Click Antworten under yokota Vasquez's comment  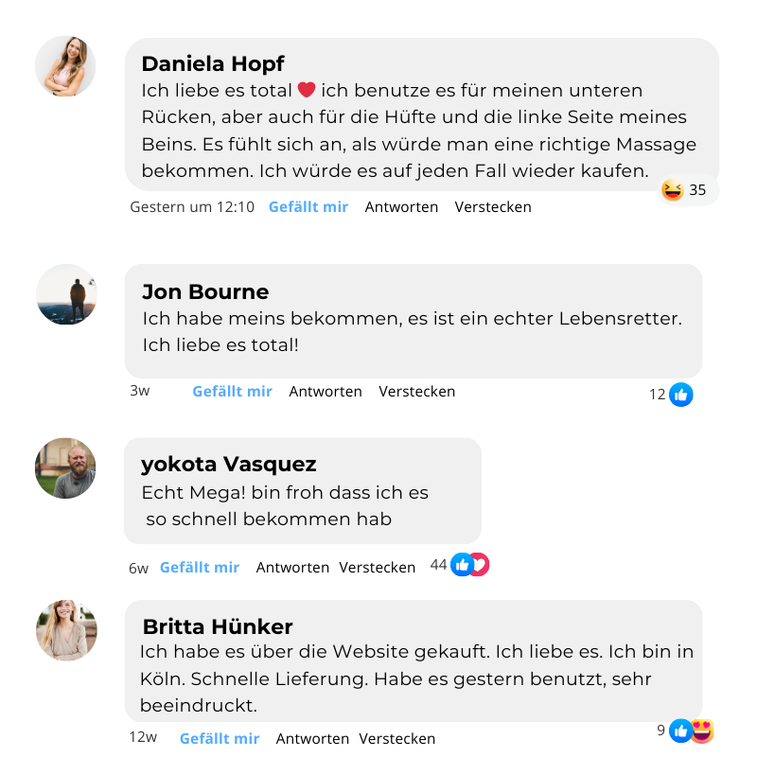tap(292, 568)
